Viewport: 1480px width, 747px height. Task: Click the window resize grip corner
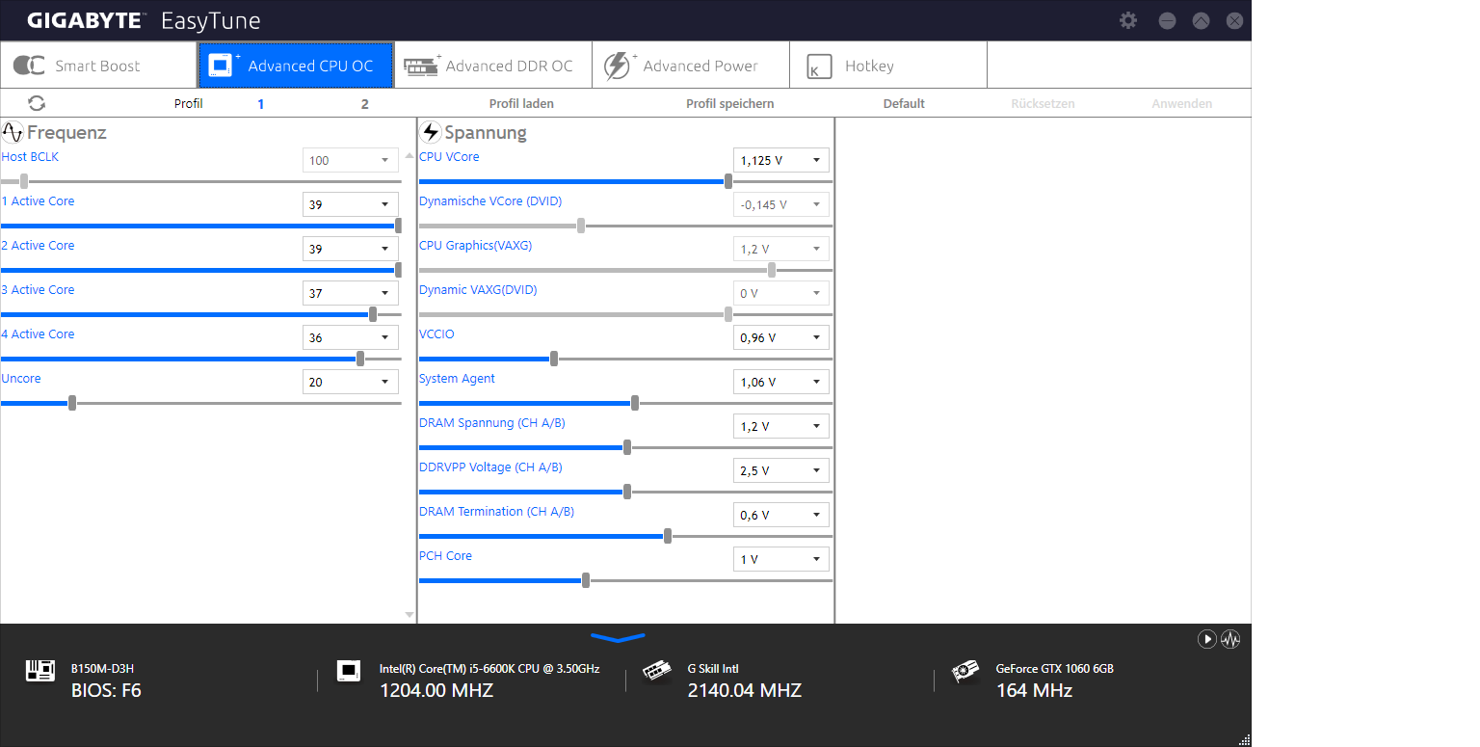coord(1244,739)
